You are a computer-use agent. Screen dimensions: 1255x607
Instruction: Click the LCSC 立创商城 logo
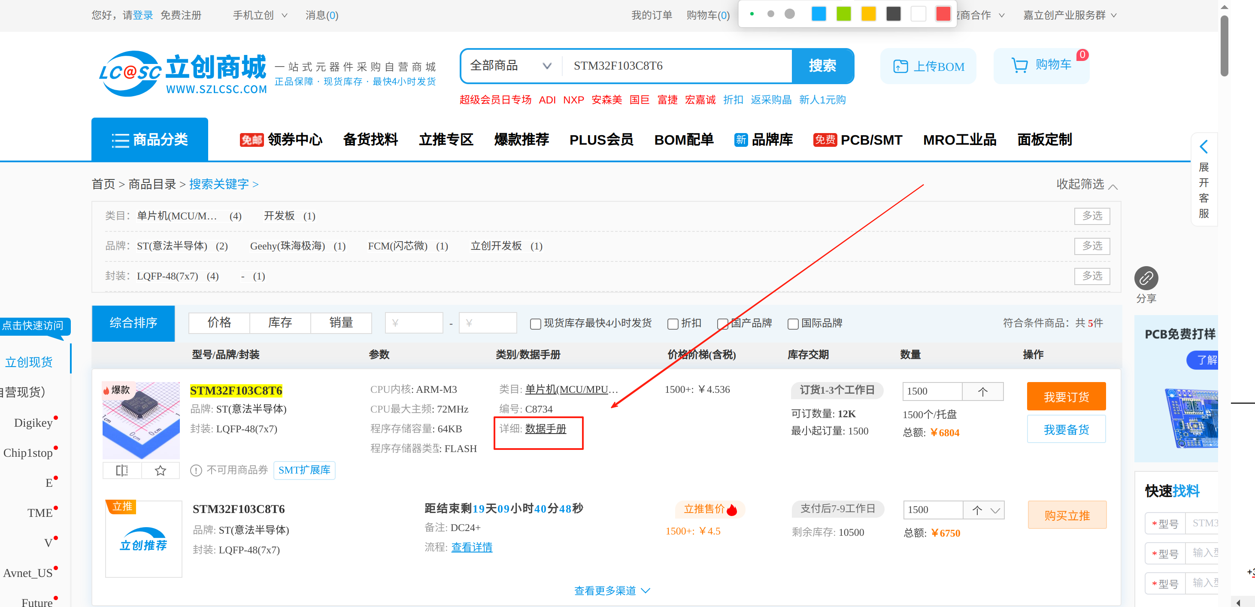click(183, 73)
